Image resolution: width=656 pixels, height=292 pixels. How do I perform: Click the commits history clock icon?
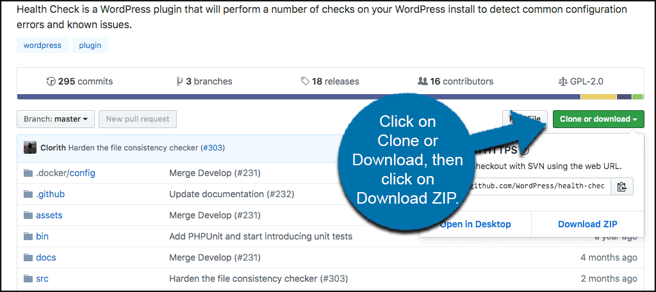[x=51, y=81]
